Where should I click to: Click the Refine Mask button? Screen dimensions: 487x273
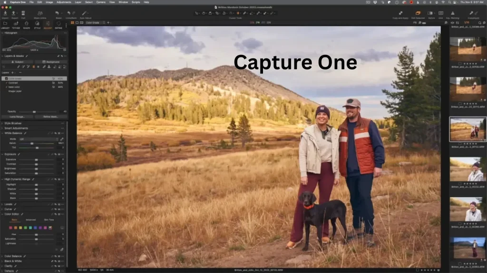[51, 116]
